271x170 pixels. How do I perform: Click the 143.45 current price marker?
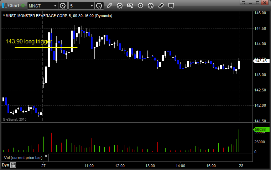[261, 61]
